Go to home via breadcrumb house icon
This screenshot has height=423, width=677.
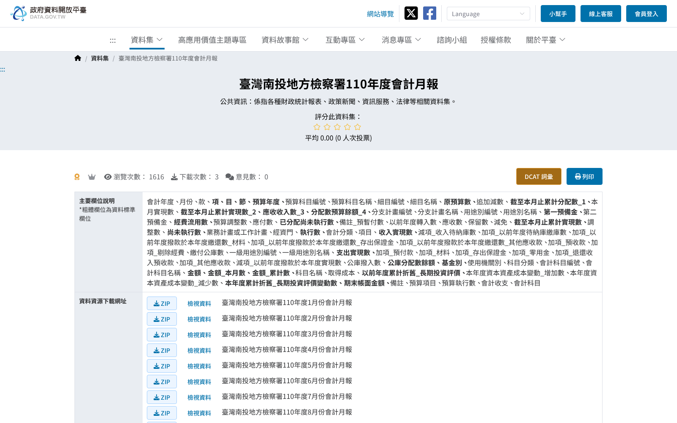tap(78, 58)
